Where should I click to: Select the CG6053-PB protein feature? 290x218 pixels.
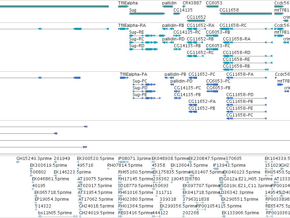tap(212, 91)
